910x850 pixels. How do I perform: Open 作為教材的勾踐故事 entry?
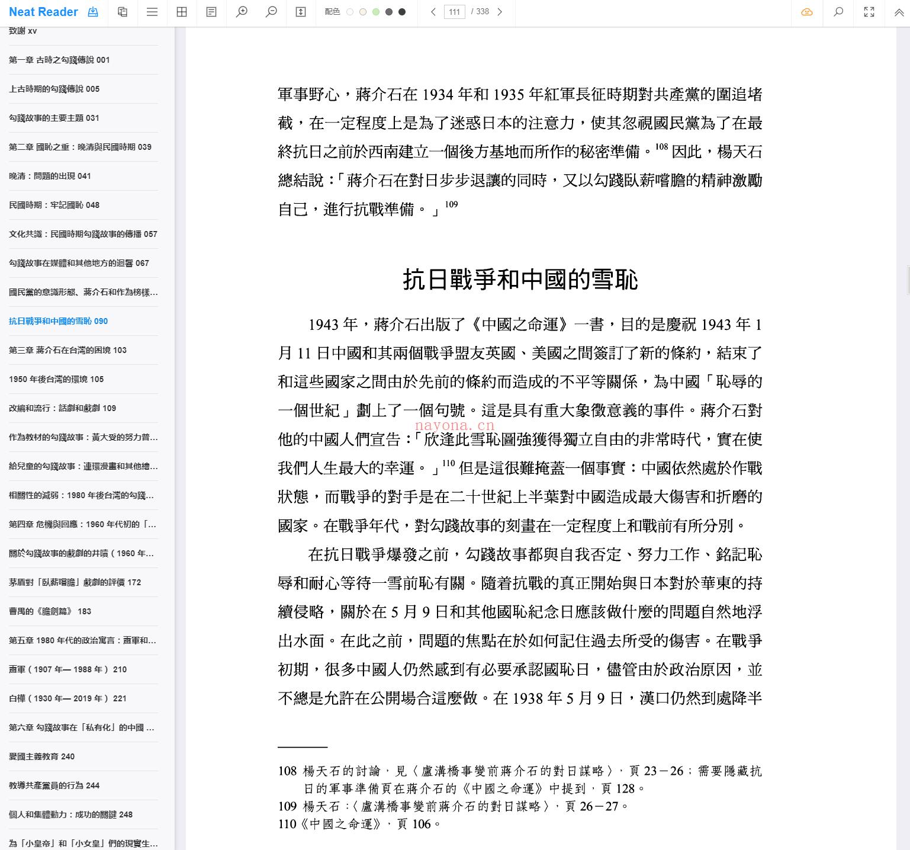point(83,437)
